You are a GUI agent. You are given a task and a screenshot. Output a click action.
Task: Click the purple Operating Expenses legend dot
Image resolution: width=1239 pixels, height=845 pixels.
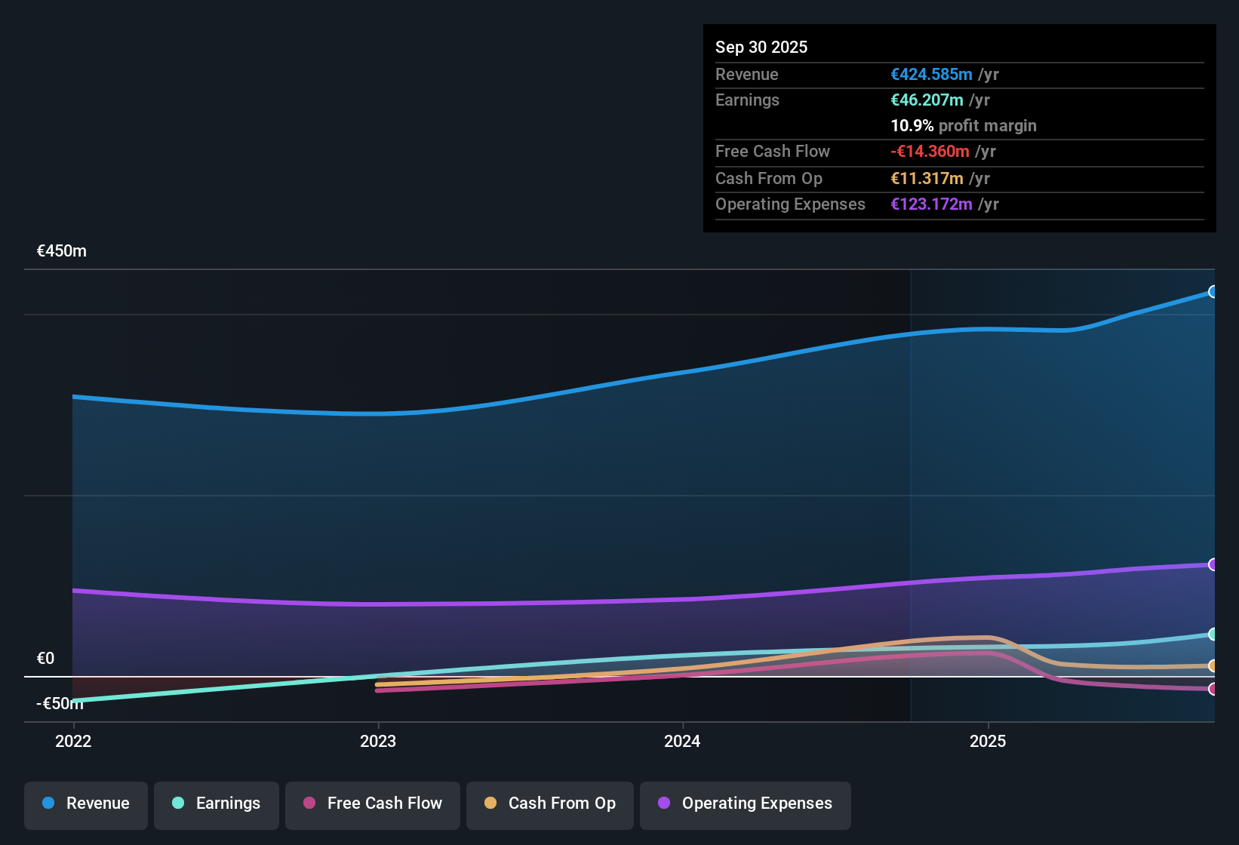coord(664,804)
